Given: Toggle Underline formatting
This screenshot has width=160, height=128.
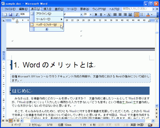Looking at the screenshot, I should [x=101, y=14].
